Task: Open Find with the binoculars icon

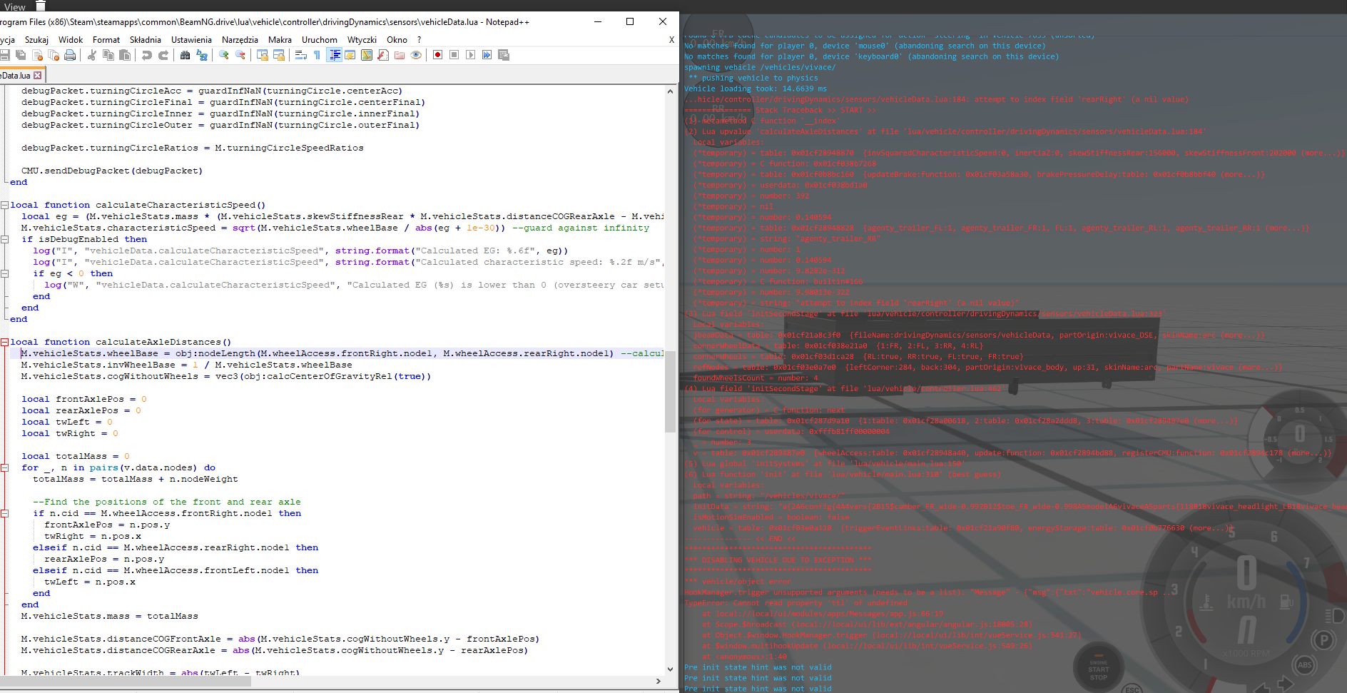Action: (x=185, y=55)
